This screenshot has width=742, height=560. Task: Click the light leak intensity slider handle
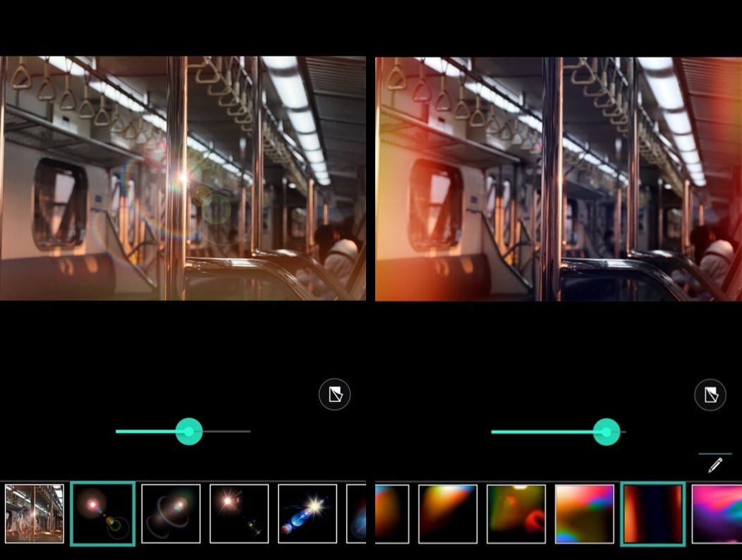tap(608, 432)
